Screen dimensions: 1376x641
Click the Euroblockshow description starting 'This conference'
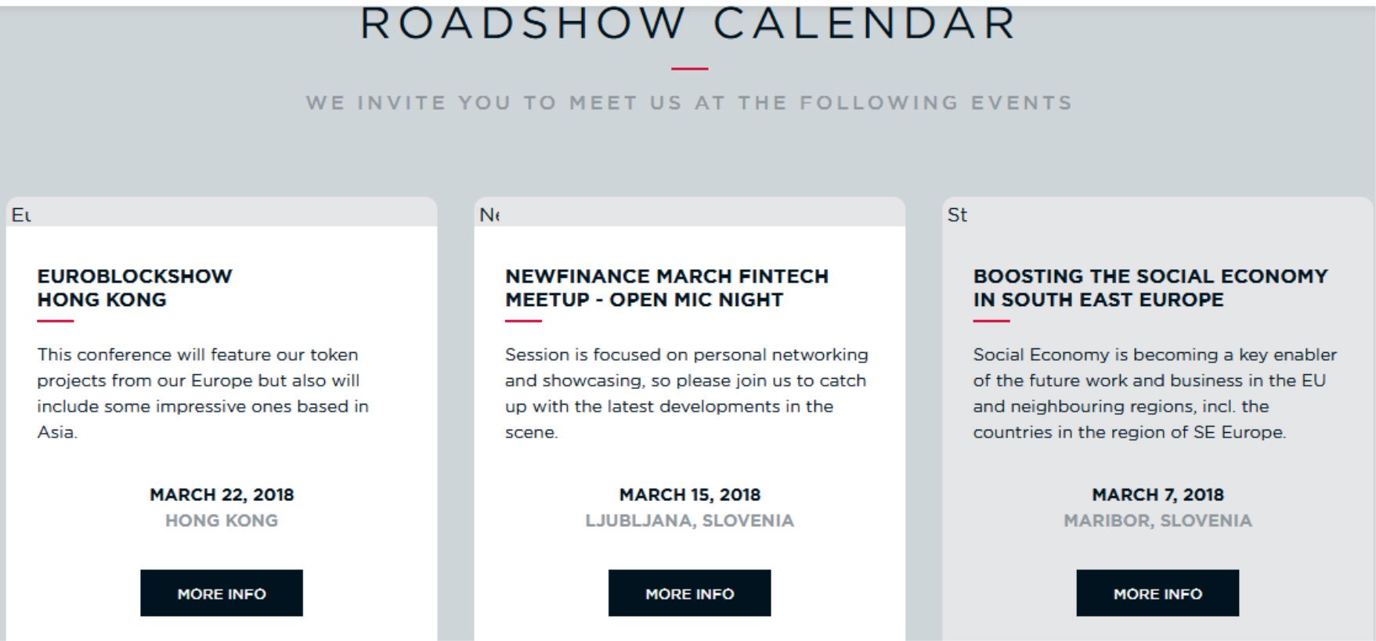click(203, 393)
